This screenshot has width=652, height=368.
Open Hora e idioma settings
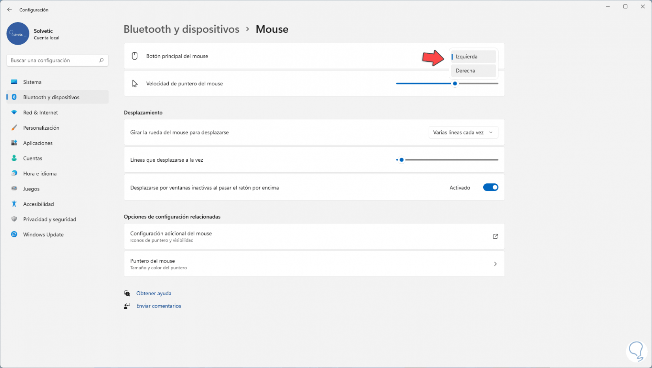tap(40, 174)
